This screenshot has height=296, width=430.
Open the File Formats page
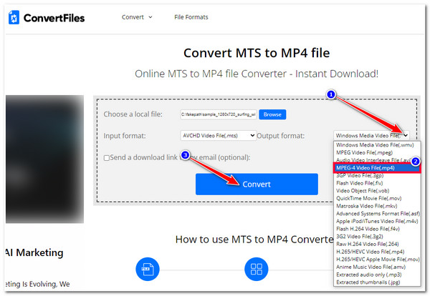coord(191,17)
